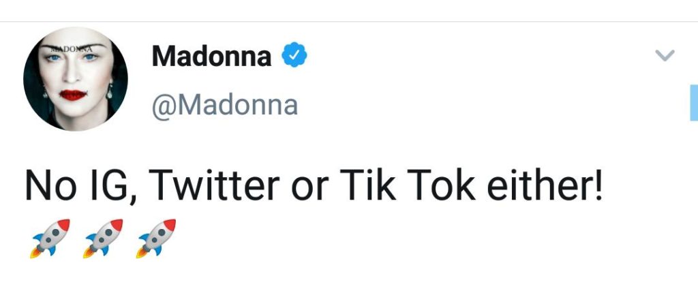Viewport: 698px width, 293px height.
Task: Expand the tweet options chevron menu
Action: (665, 57)
